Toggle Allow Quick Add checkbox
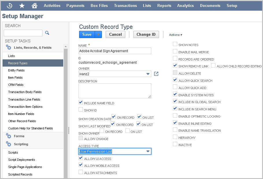Image resolution: width=263 pixels, height=179 pixels. (175, 87)
